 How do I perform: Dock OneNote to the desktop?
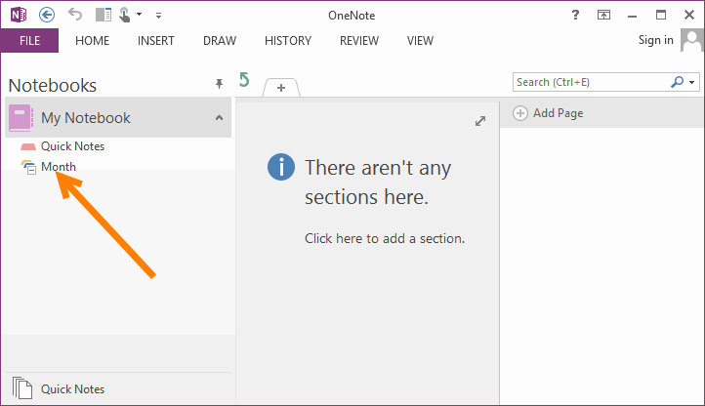tap(104, 15)
